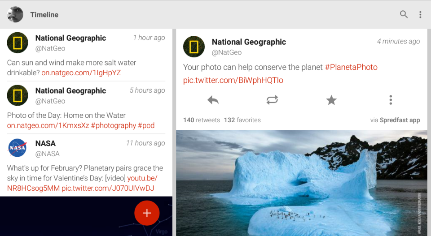This screenshot has width=431, height=236.
Task: Open pic.twitter.com/BiWphHQTIo link
Action: 233,80
